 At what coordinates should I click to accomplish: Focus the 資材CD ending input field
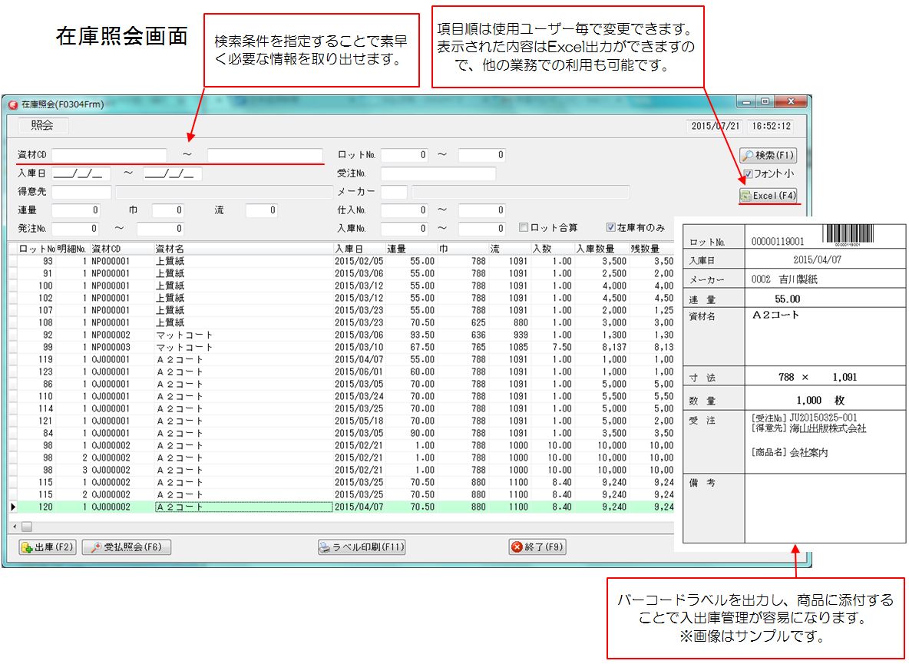[265, 155]
